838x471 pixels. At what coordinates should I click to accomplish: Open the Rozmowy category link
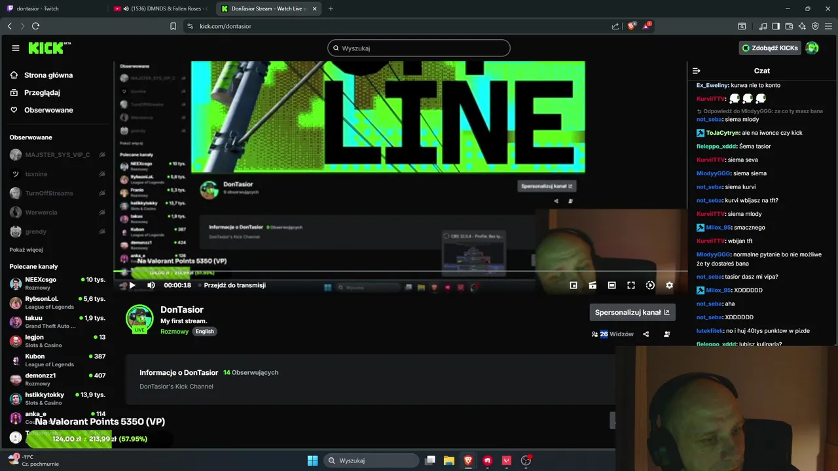(175, 332)
